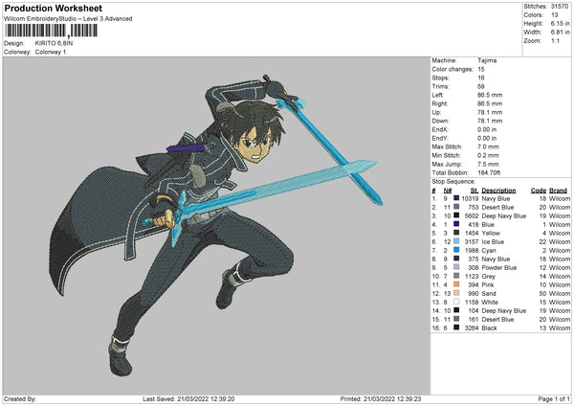The width and height of the screenshot is (574, 406).
Task: Click the "Created By:" footer label
Action: [20, 398]
